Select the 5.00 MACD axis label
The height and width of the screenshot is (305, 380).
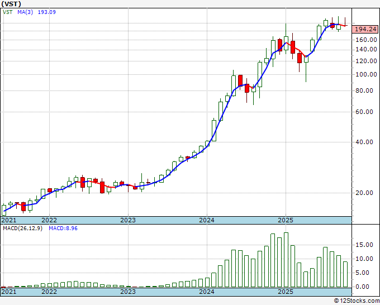coord(363,273)
